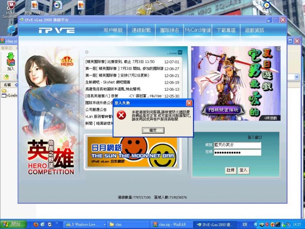305x229 pixels.
Task: Open the fgd desktop icon
Action: (x=81, y=8)
